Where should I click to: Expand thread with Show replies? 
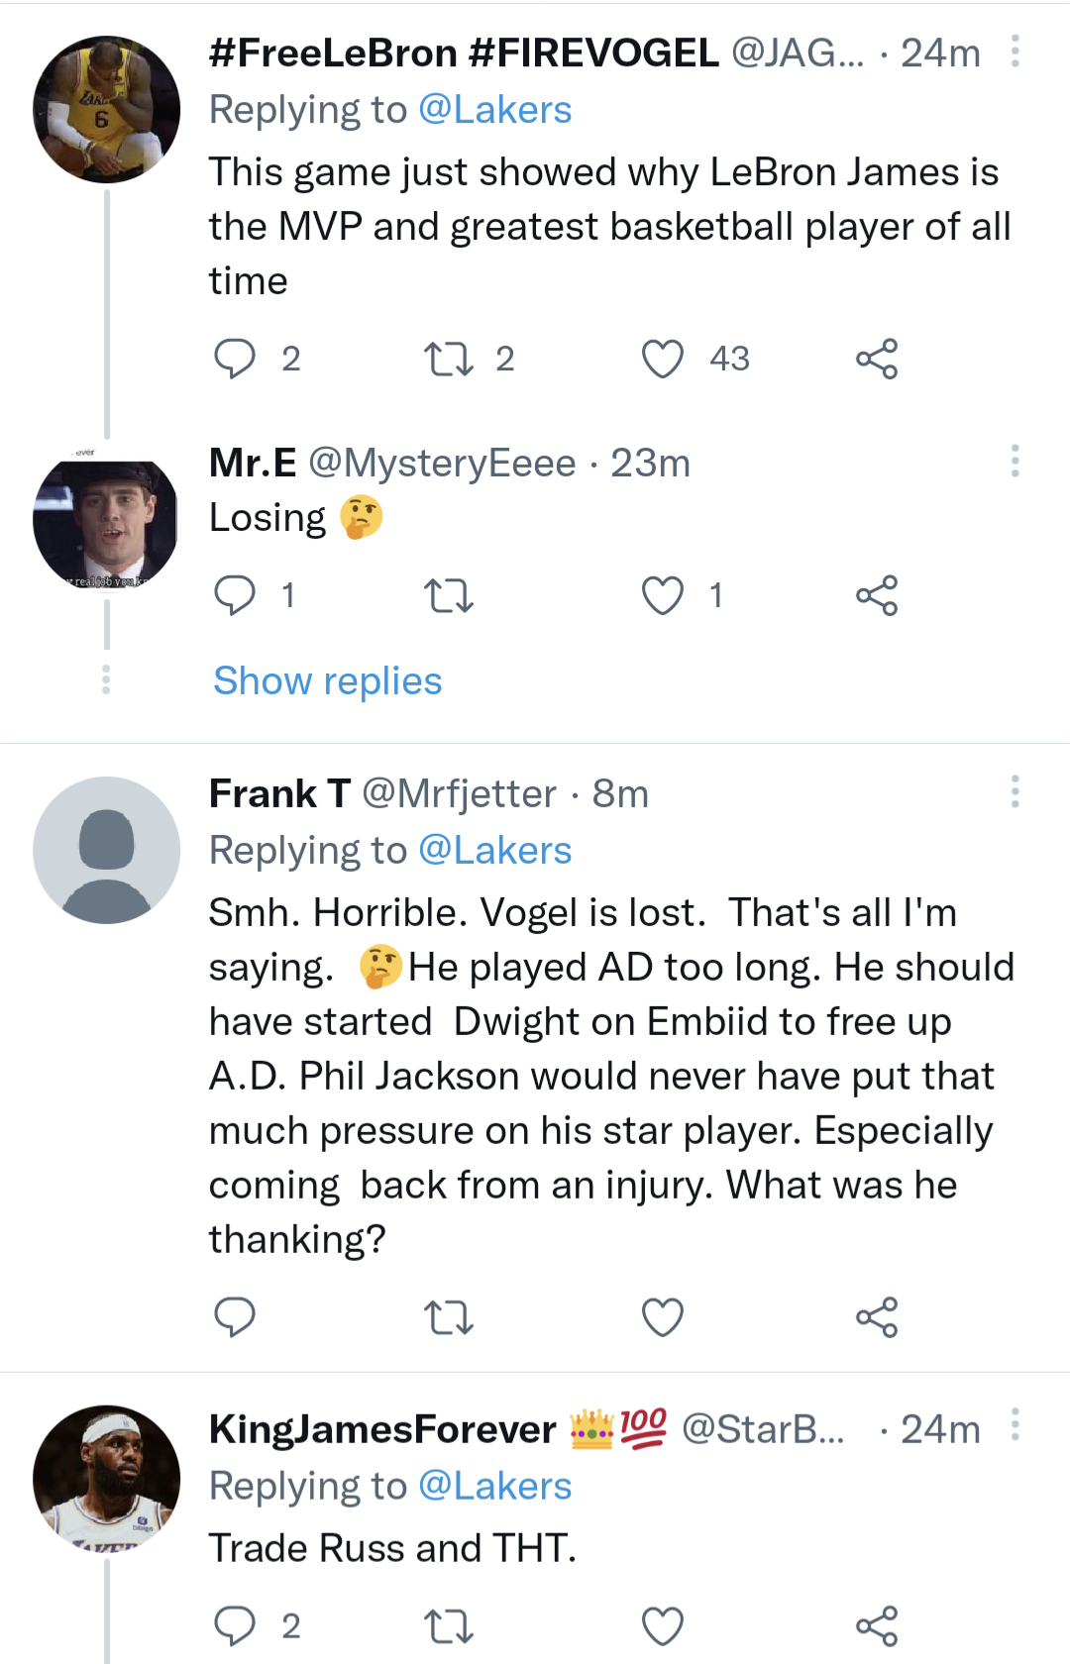pos(328,681)
